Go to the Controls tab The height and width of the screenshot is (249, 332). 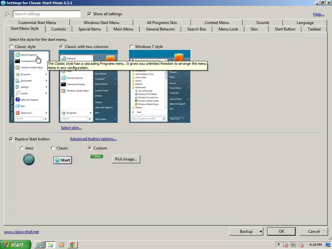[x=58, y=29]
